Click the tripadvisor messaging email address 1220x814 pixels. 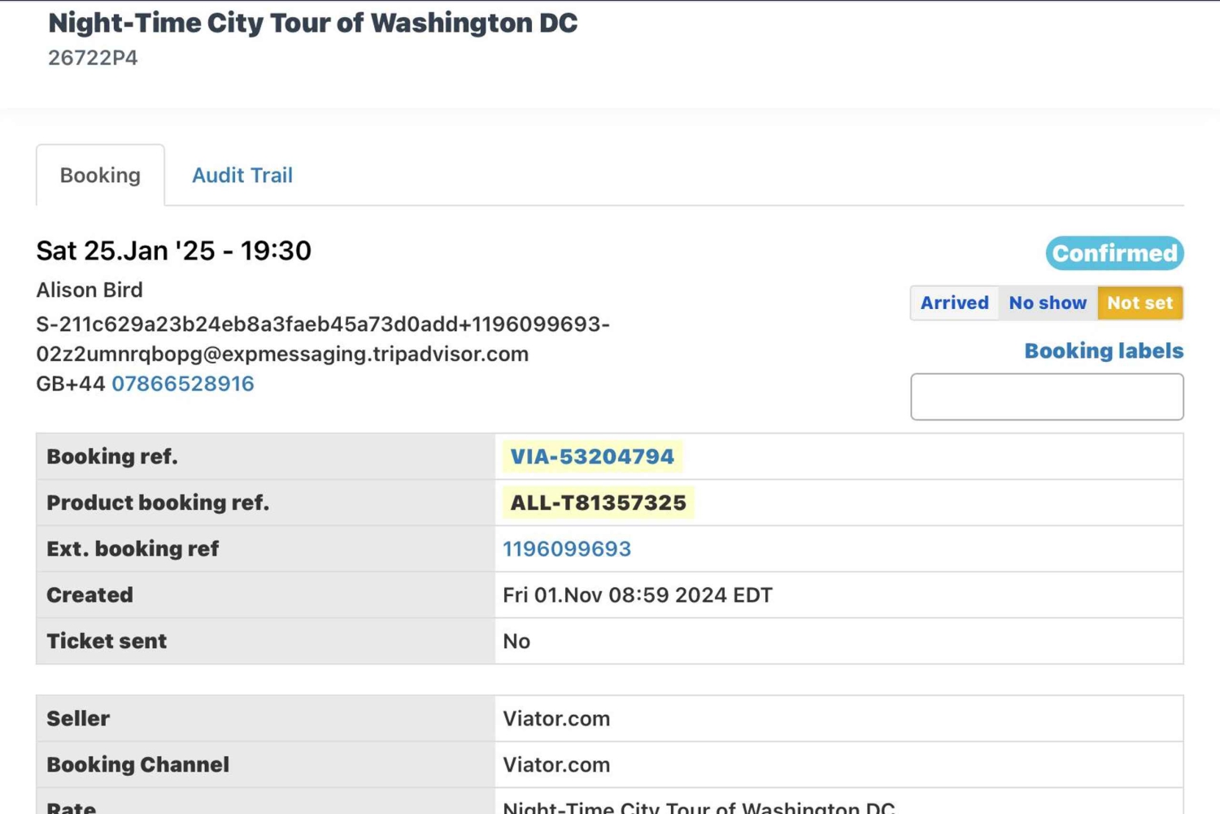pyautogui.click(x=323, y=338)
